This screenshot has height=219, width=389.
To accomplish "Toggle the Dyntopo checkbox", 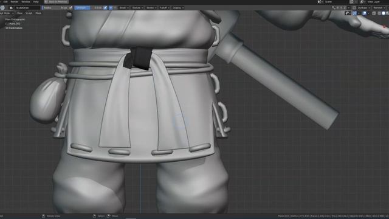I will (x=354, y=8).
